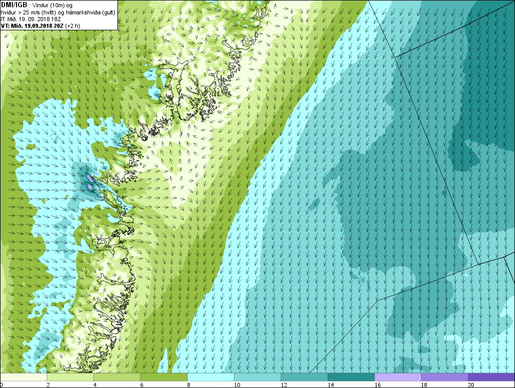Click the 2–4 m/s light green legend swatch
This screenshot has width=515, height=388.
(70, 377)
